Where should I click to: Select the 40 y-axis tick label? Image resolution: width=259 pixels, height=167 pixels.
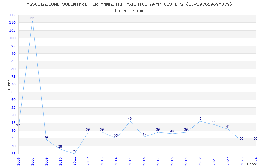[x=13, y=131]
